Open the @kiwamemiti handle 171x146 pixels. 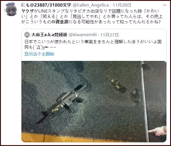point(83,35)
